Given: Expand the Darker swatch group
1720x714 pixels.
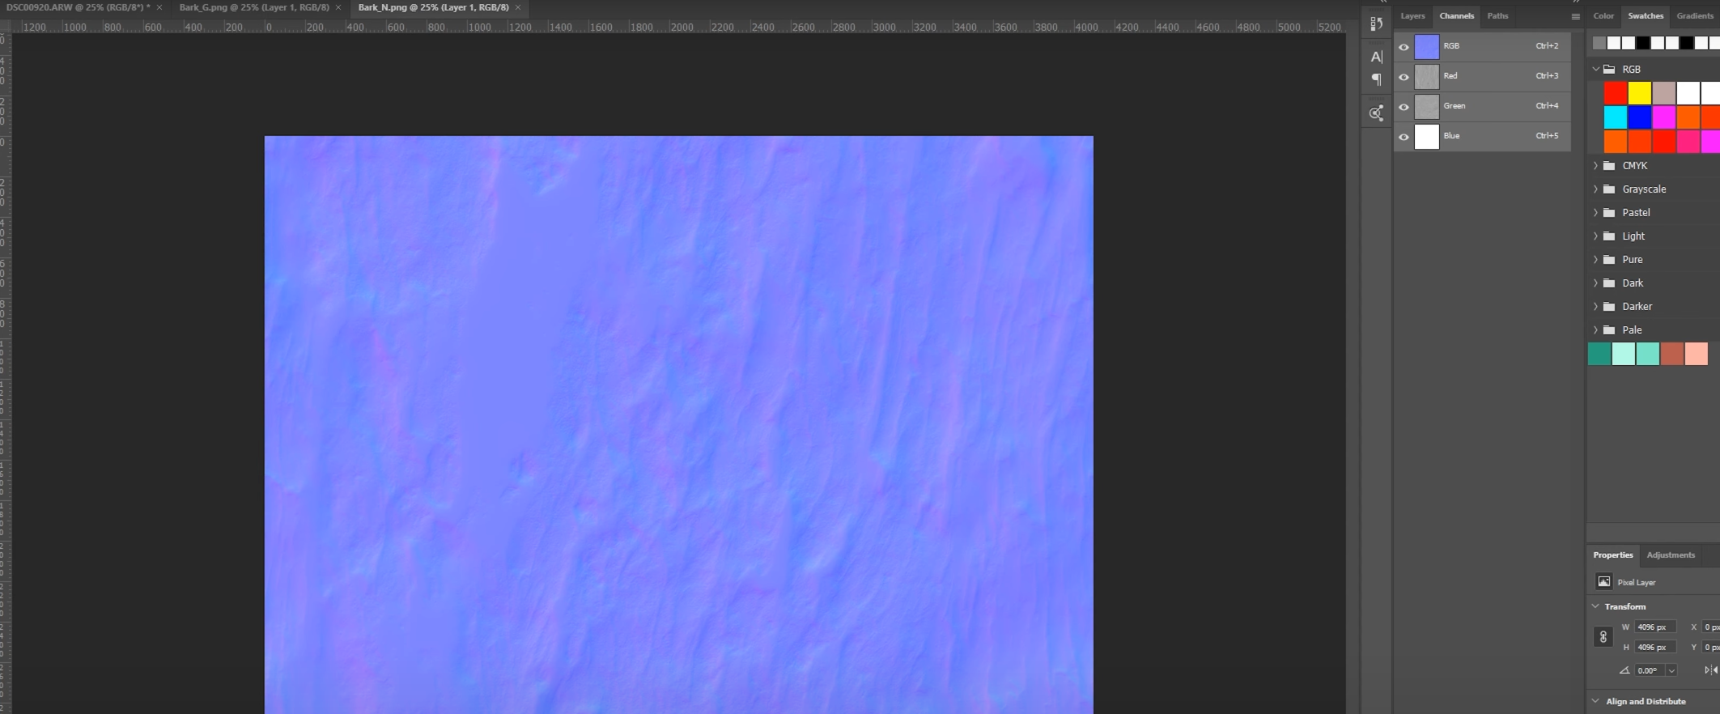Looking at the screenshot, I should 1595,307.
